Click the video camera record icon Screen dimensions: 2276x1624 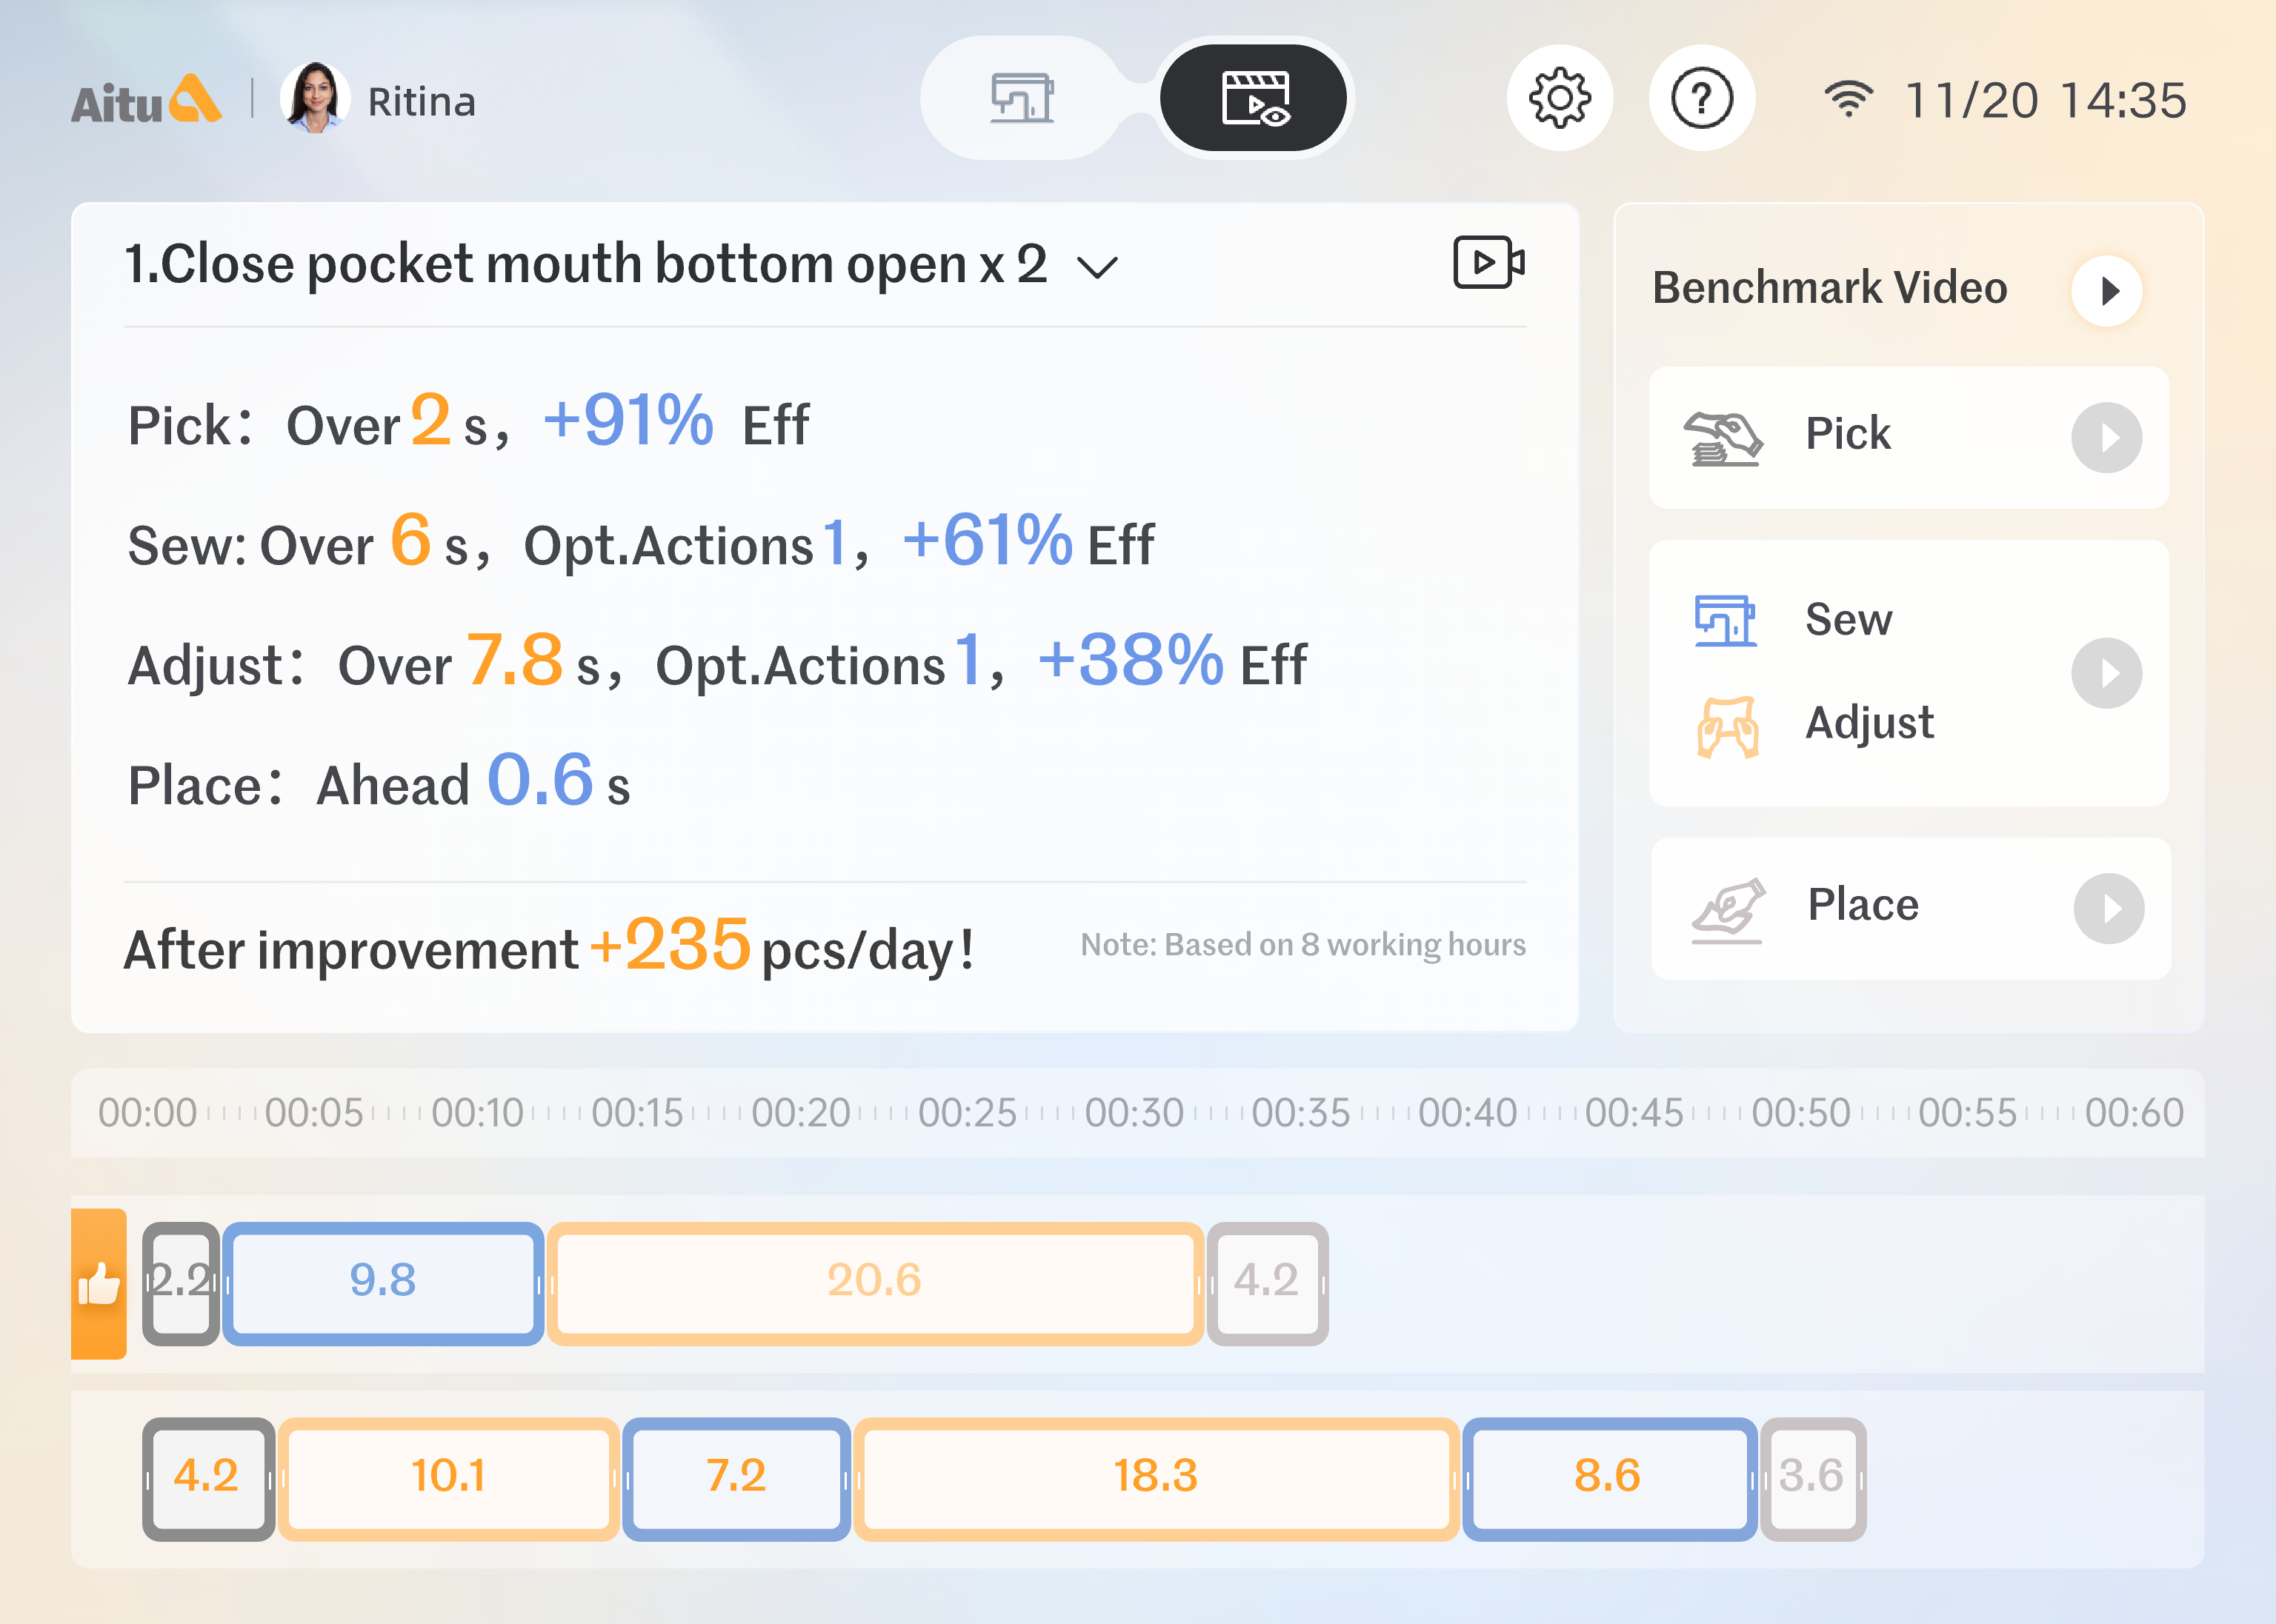(1488, 263)
